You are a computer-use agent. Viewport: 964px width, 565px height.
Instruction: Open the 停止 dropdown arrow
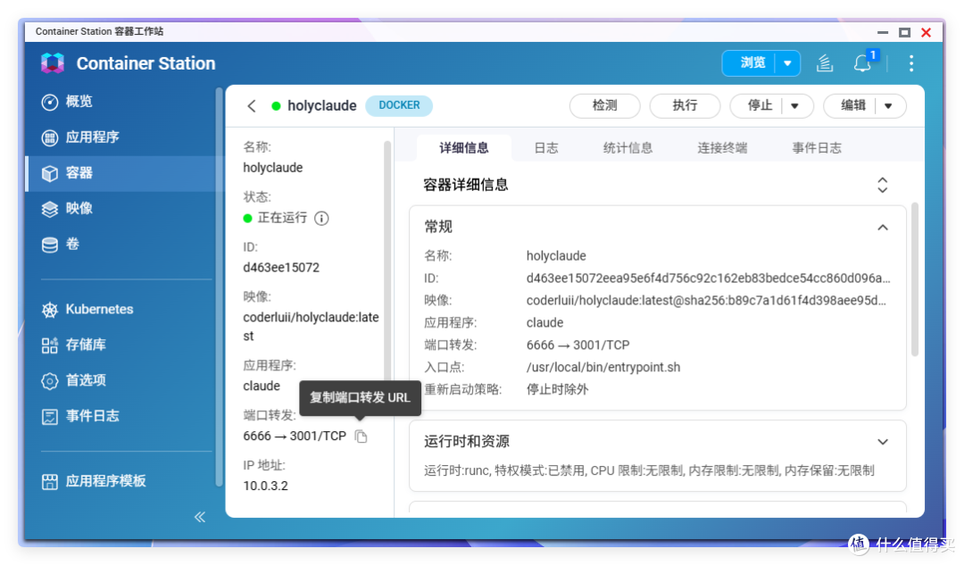(795, 105)
